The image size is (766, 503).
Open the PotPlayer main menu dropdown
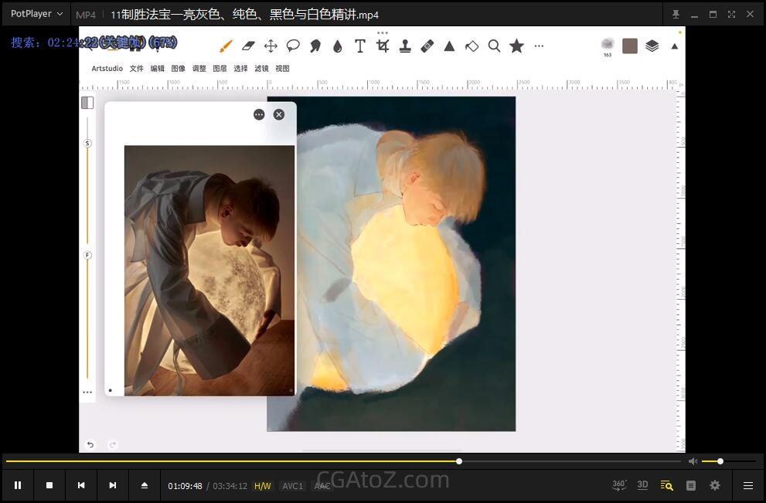click(x=36, y=15)
